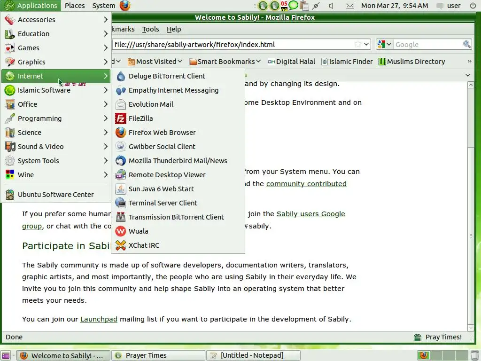This screenshot has height=361, width=481.
Task: Expand the System Tools submenu arrow
Action: pyautogui.click(x=106, y=161)
